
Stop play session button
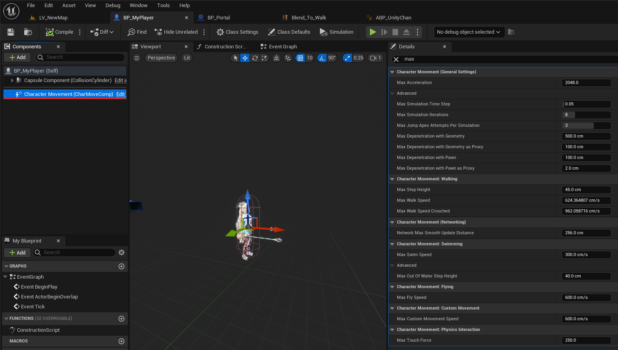click(395, 32)
